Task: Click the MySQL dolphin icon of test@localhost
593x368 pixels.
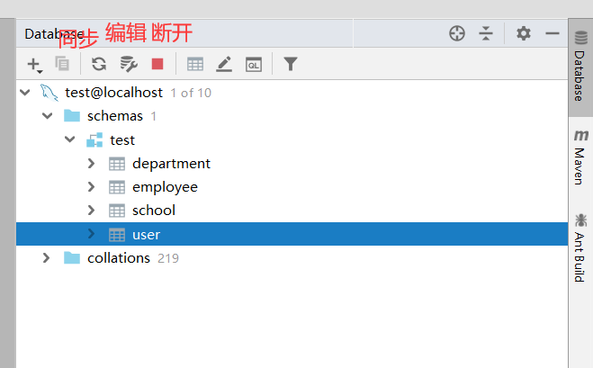Action: point(49,93)
